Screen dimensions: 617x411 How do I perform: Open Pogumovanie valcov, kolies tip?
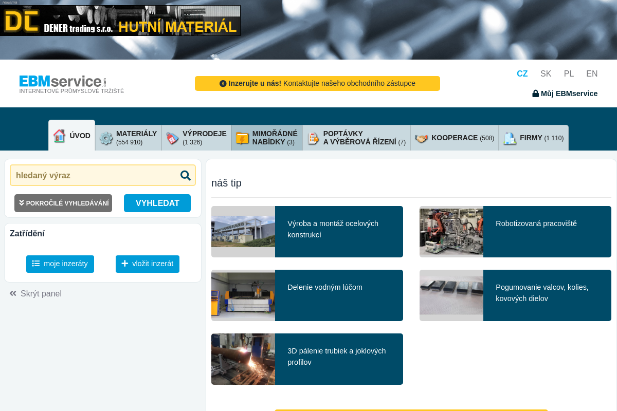(x=515, y=295)
